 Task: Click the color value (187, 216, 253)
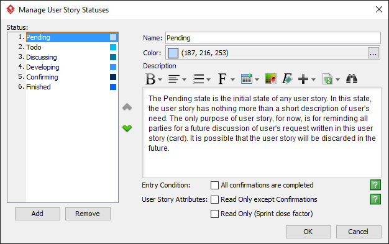(204, 53)
